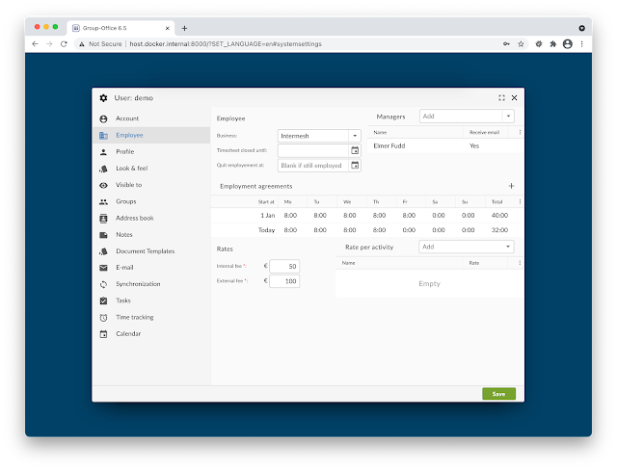Screen dimensions: 617x470
Task: Open date picker for Quit employment at
Action: (x=355, y=165)
